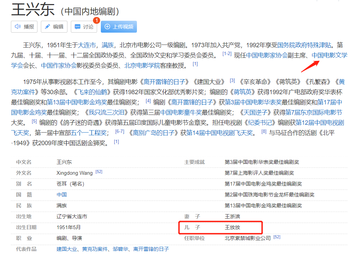Open the 天国逆子 link
The width and height of the screenshot is (359, 257).
point(255,113)
